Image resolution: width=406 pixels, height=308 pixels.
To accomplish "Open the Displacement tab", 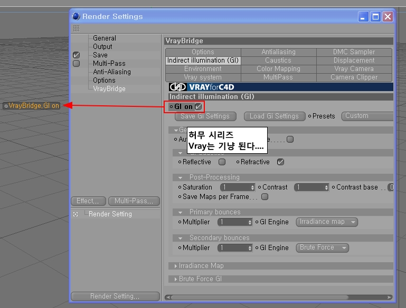I will [x=354, y=61].
